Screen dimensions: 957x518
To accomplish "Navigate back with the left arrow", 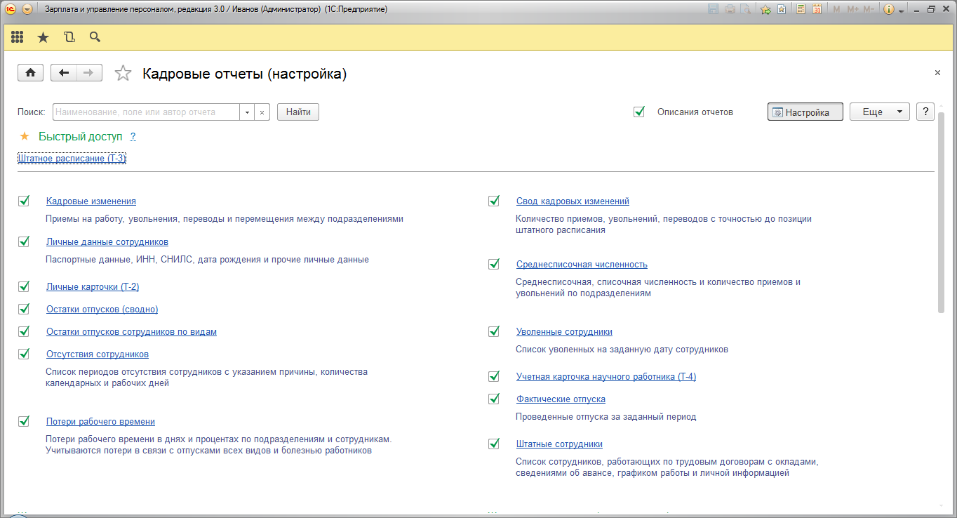I will (x=64, y=73).
